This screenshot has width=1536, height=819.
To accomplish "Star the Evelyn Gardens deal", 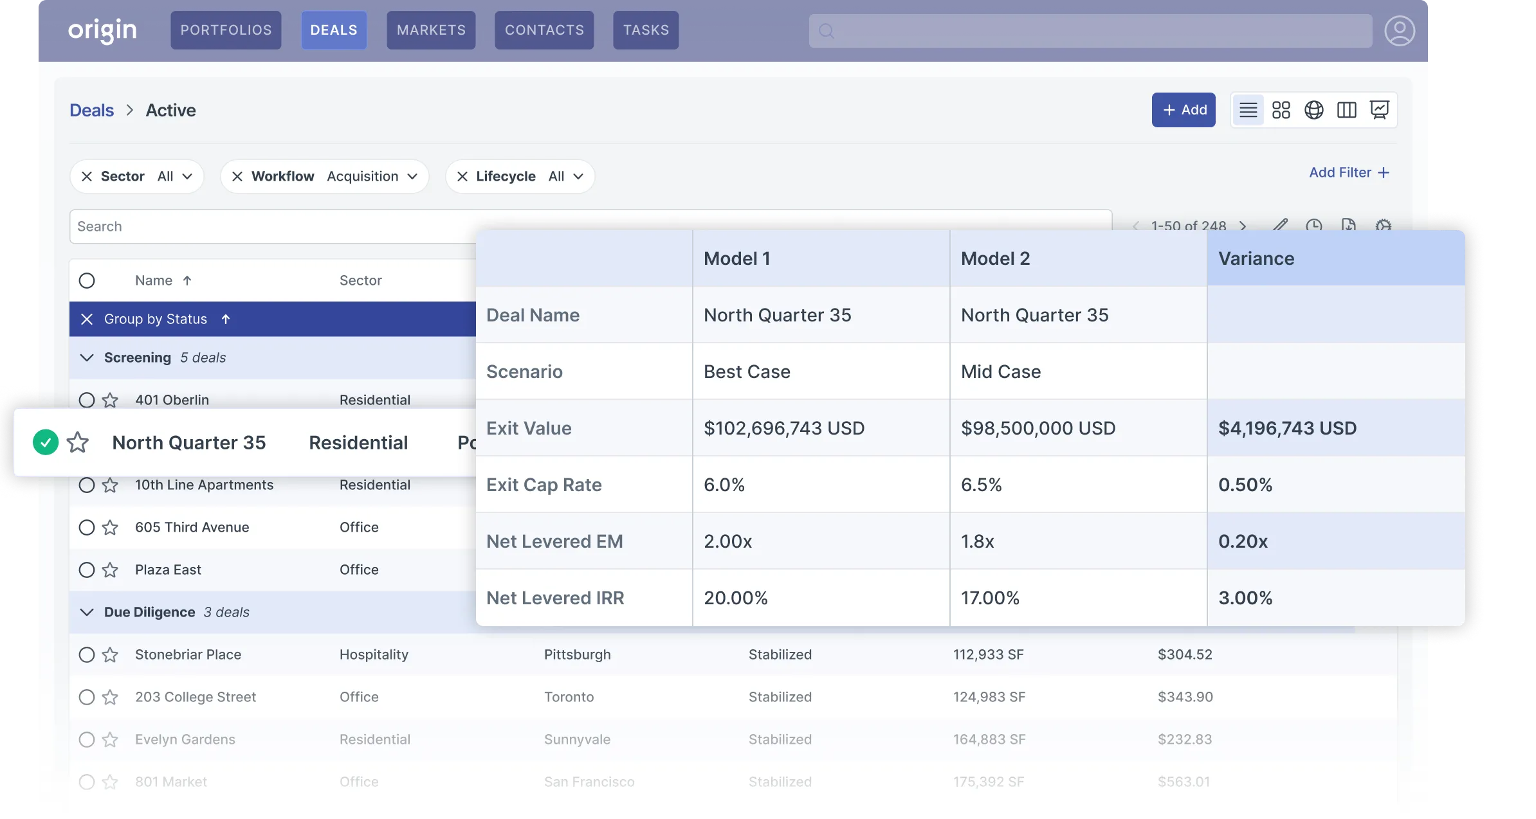I will point(110,739).
